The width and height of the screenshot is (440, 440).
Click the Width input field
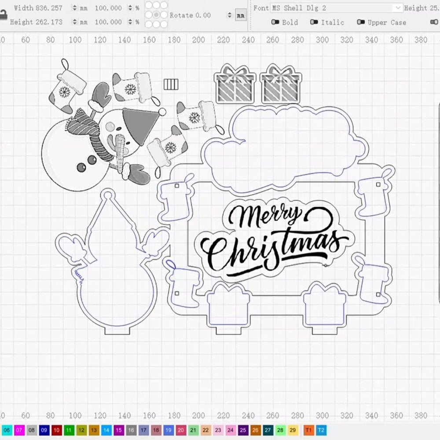click(x=48, y=8)
